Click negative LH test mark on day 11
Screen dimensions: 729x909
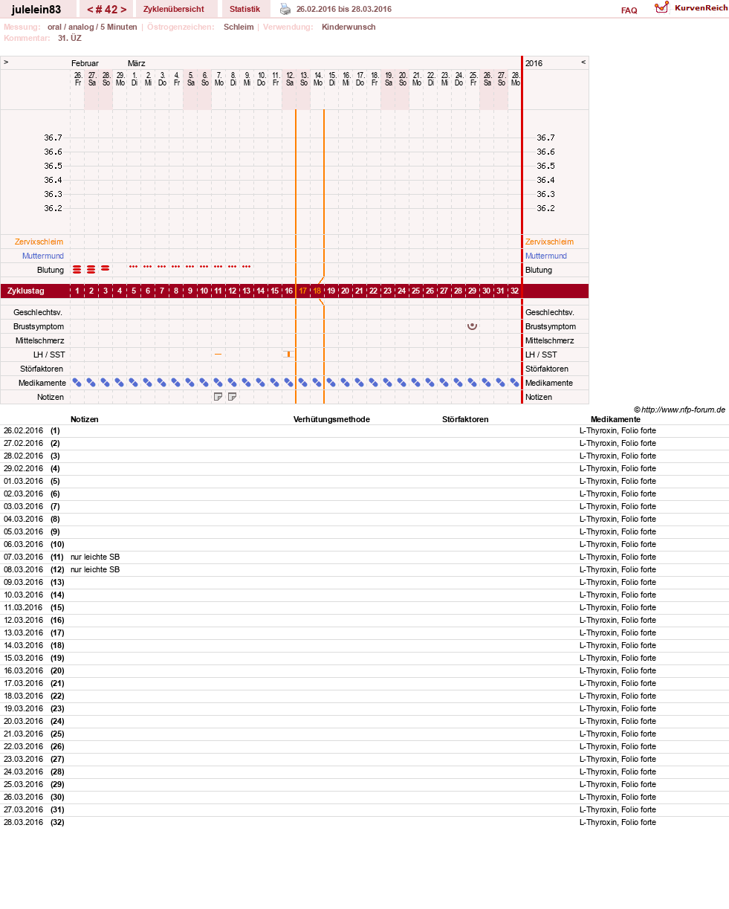(x=218, y=355)
